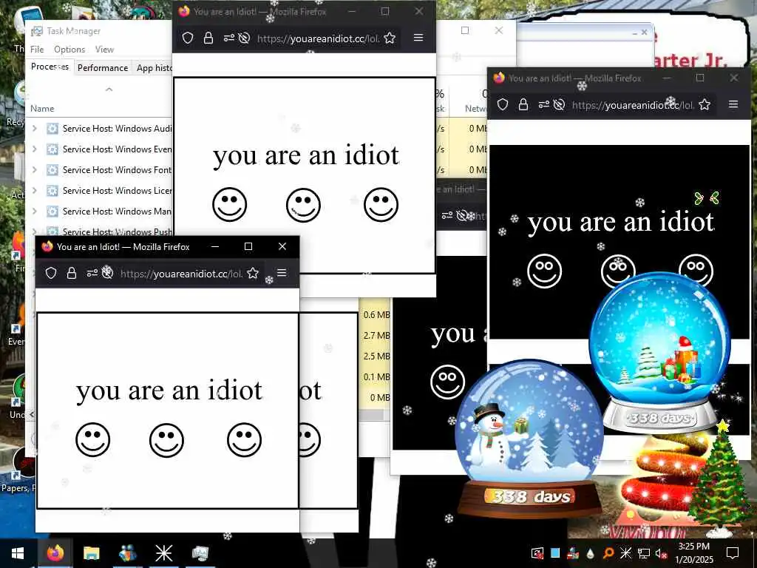Click the snow globe with gifts widget

click(x=660, y=353)
